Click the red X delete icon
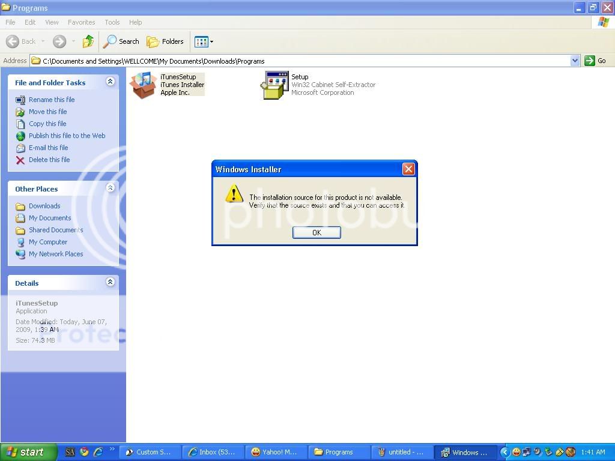Viewport: 615px width, 461px height. click(x=20, y=160)
